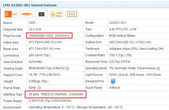
Task: Click the Luminance value 280 cd/m² (Typ.)
Action: [40, 55]
